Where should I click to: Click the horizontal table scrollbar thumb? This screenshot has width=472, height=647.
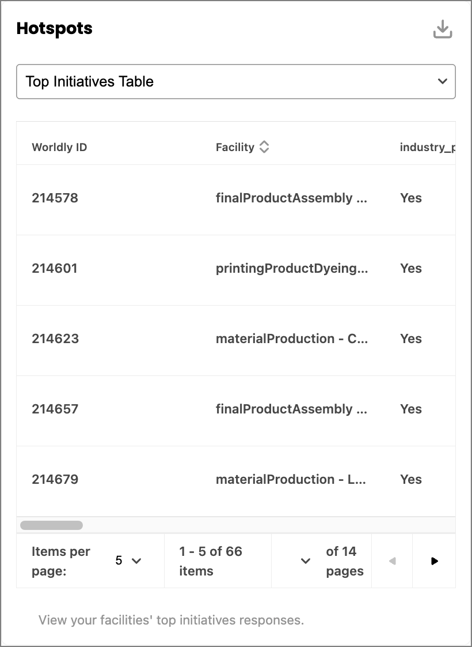(x=51, y=525)
